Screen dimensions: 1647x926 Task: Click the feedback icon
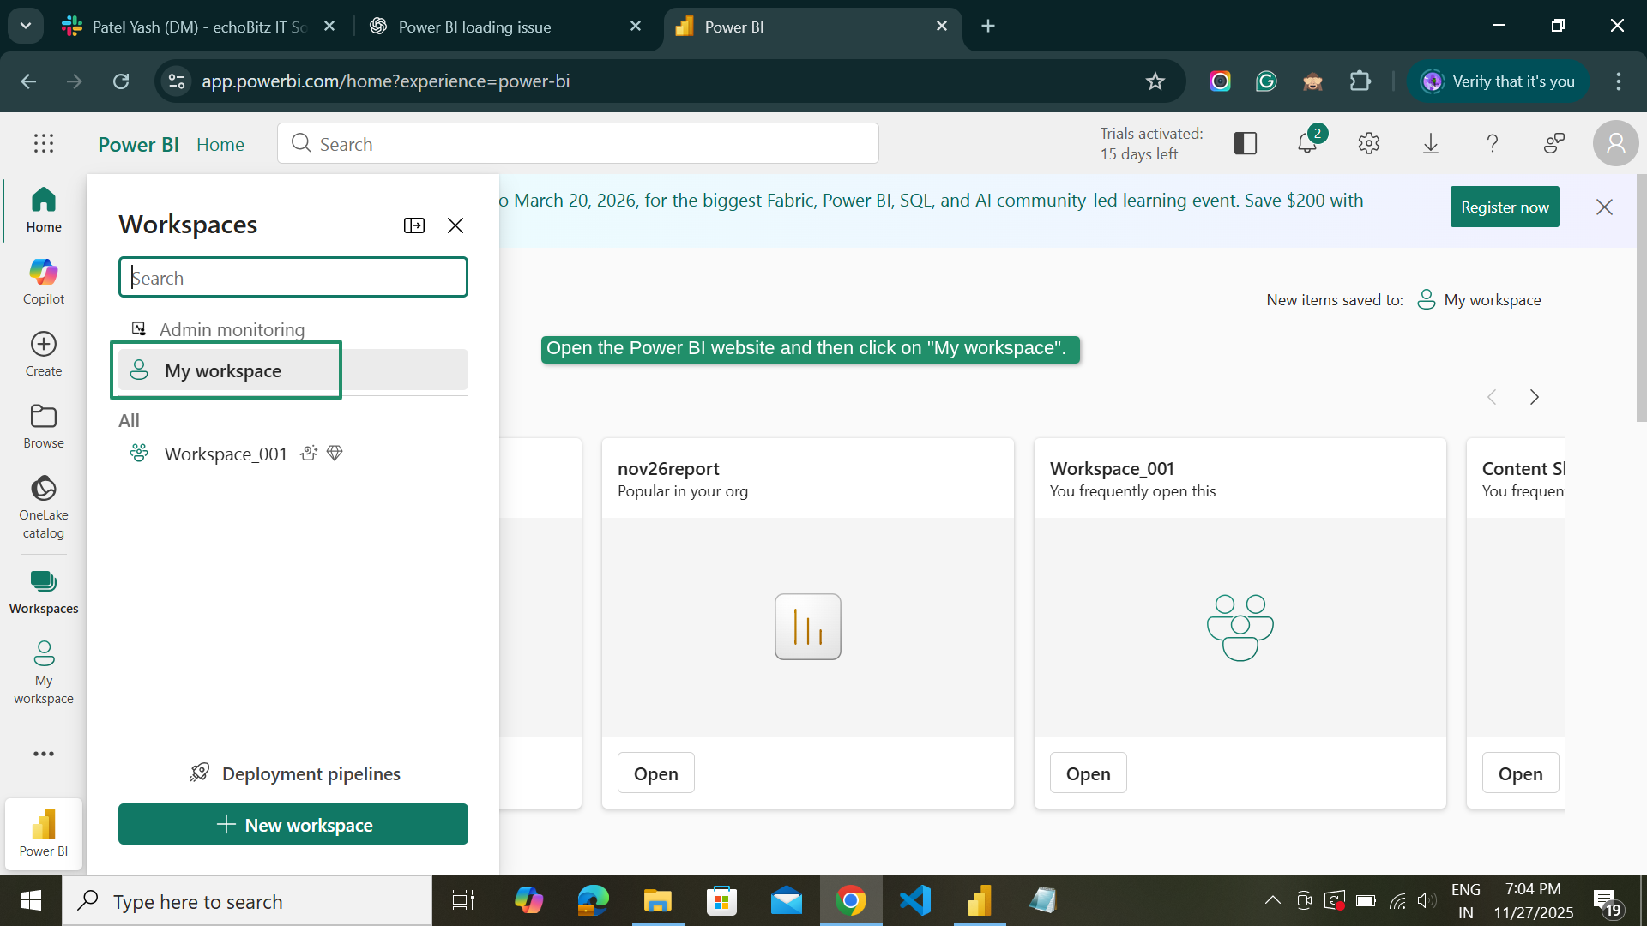click(x=1554, y=143)
